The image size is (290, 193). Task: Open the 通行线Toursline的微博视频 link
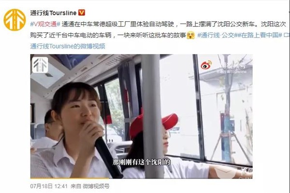[x=68, y=46]
